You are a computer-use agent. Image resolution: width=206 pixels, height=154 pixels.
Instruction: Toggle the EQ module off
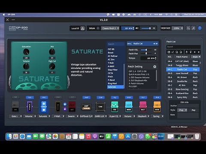point(115,98)
